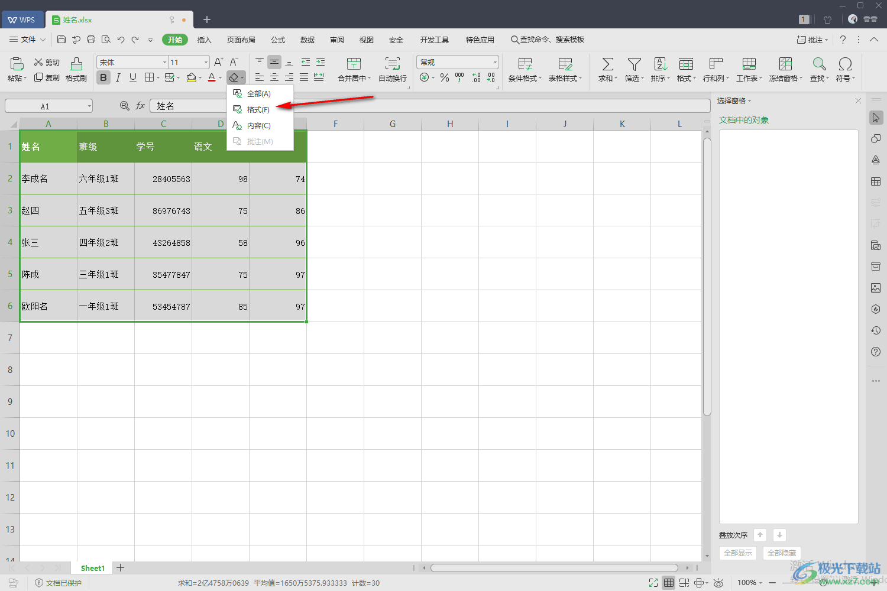This screenshot has width=887, height=591.
Task: Click the Paste icon
Action: (x=17, y=64)
